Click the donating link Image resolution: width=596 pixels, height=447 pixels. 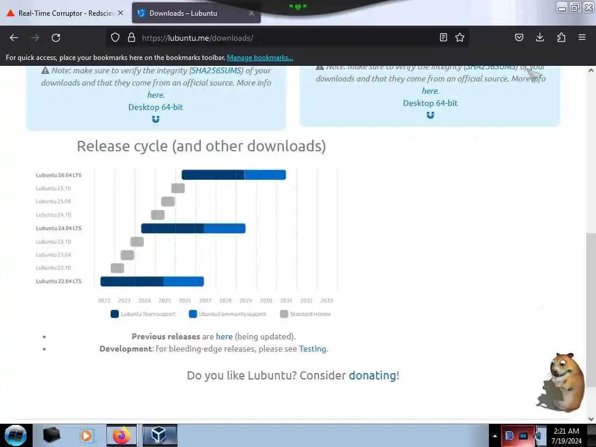372,375
